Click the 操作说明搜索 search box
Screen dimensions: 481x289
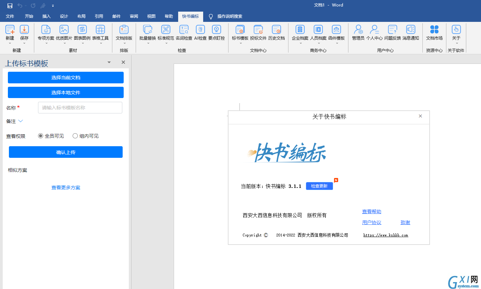[230, 16]
